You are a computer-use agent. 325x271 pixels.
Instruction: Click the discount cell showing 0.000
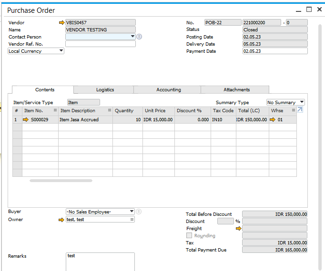click(x=193, y=119)
